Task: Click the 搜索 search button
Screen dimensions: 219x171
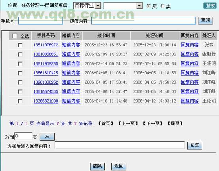Action: click(x=210, y=6)
